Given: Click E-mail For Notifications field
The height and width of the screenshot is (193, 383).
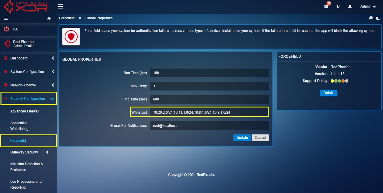Looking at the screenshot, I should pyautogui.click(x=210, y=125).
